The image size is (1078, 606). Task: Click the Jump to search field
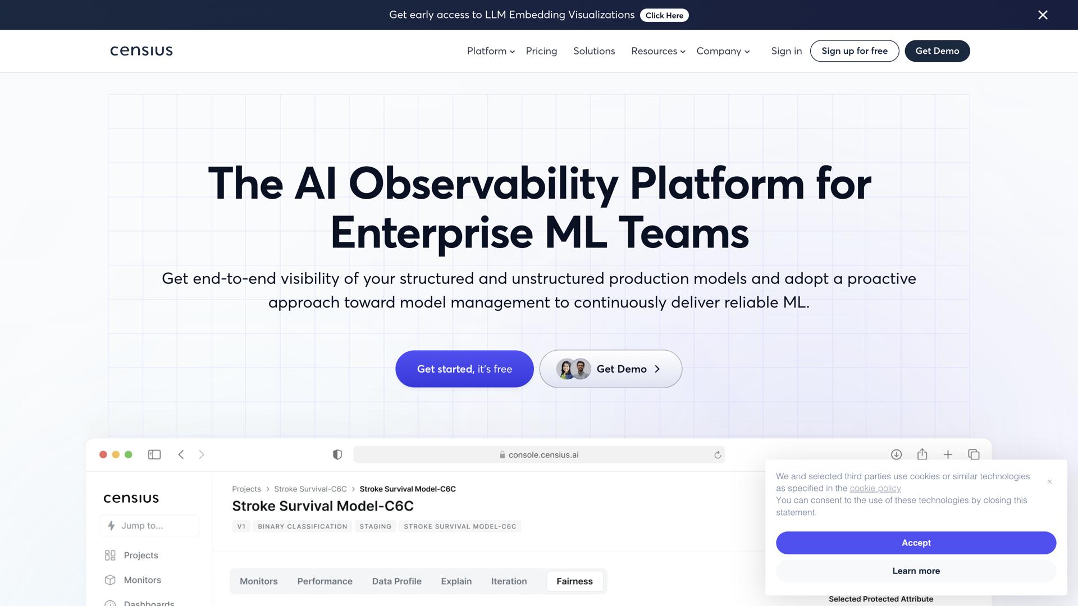(x=149, y=526)
